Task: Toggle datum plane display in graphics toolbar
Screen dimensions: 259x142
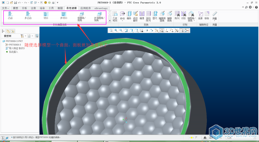Action: coord(162,30)
